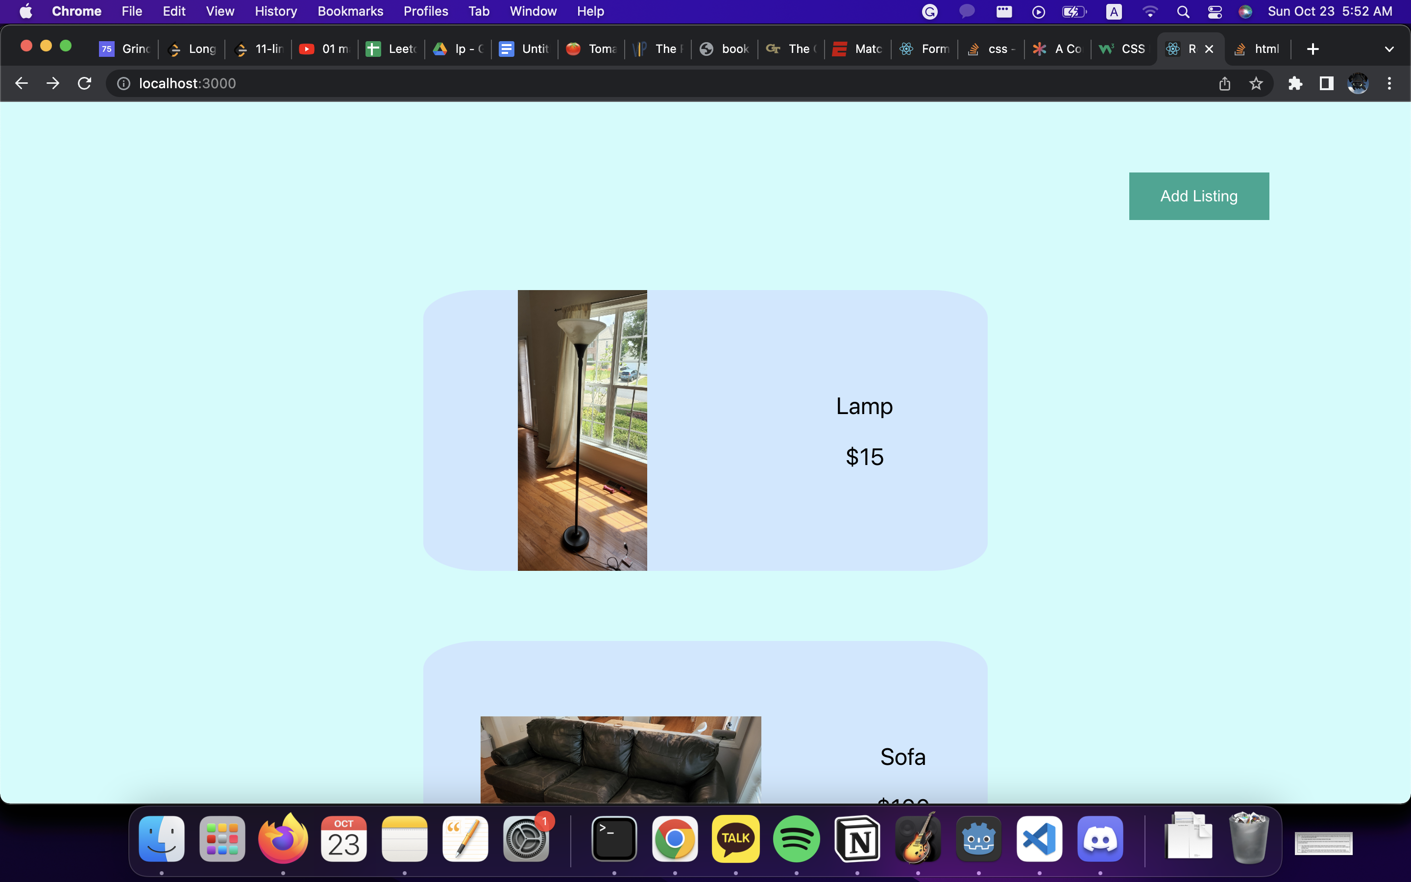Open the History menu
This screenshot has width=1411, height=882.
tap(275, 11)
